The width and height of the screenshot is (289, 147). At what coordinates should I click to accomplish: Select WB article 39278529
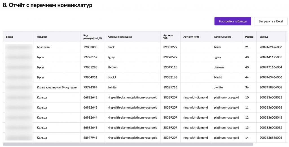[x=170, y=57]
